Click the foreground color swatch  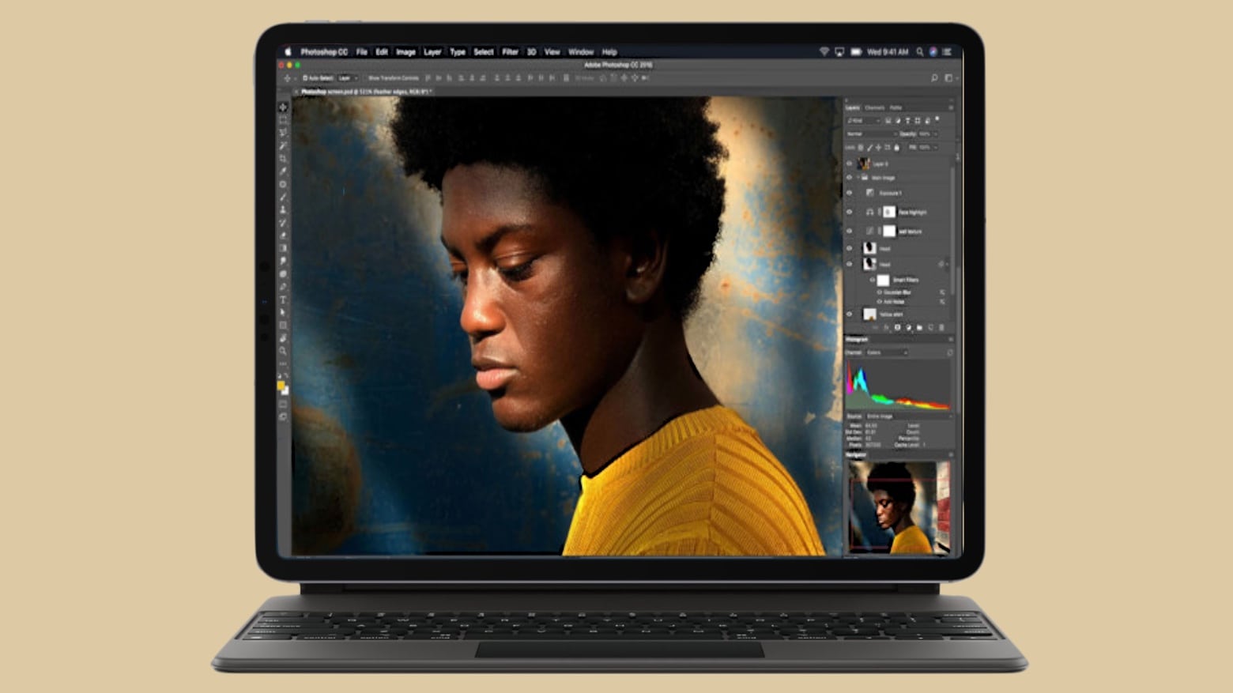coord(282,385)
